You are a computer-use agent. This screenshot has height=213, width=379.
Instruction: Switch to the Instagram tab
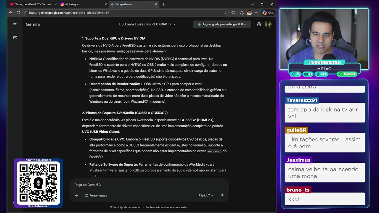83,4
